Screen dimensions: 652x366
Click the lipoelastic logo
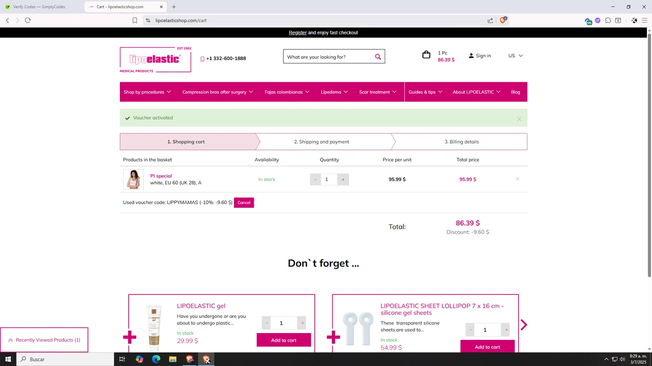click(x=156, y=59)
